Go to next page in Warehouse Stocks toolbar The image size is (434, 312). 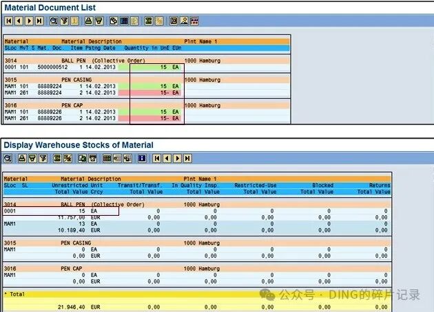178,159
